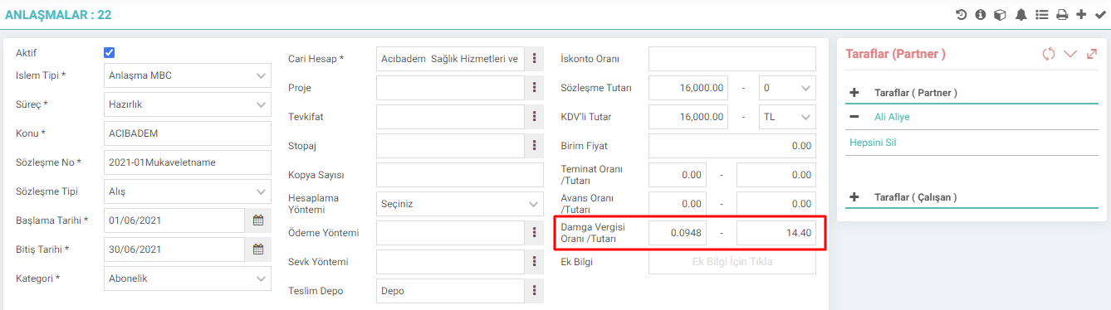Maximize Taraflar panel with arrows icon
This screenshot has width=1111, height=310.
(1092, 54)
